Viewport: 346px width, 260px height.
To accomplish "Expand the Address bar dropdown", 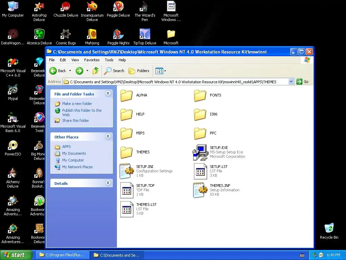I will [291, 82].
